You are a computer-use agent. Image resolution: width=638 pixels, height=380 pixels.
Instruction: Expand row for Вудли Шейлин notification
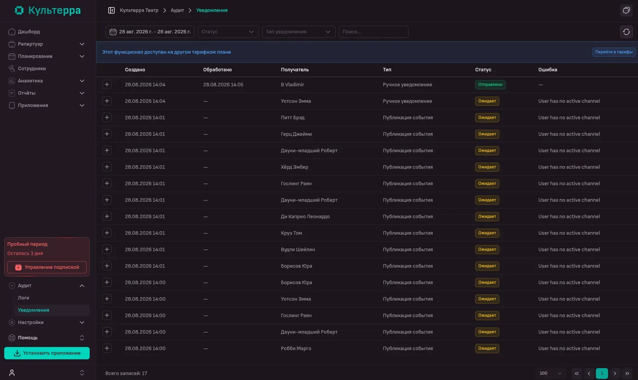pos(107,249)
